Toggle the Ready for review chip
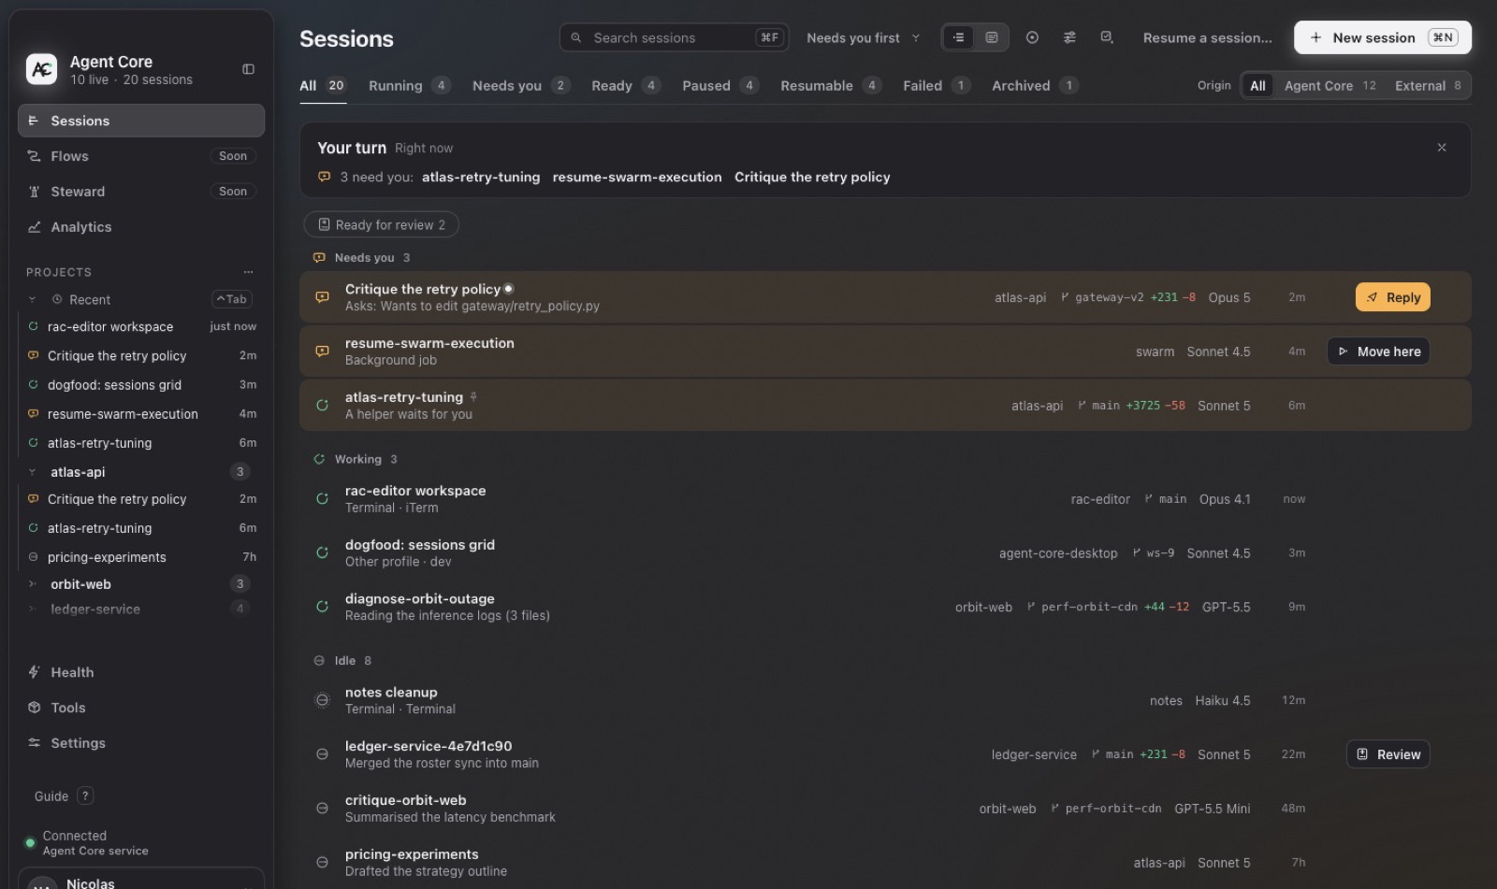1497x889 pixels. click(381, 225)
